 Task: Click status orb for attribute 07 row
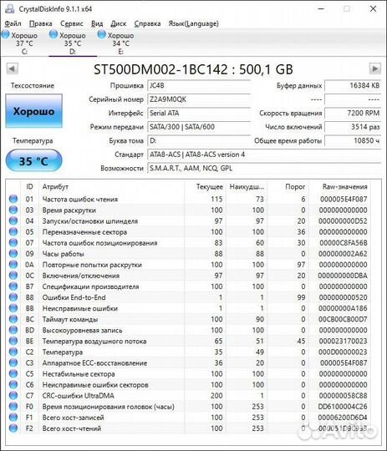tap(13, 243)
